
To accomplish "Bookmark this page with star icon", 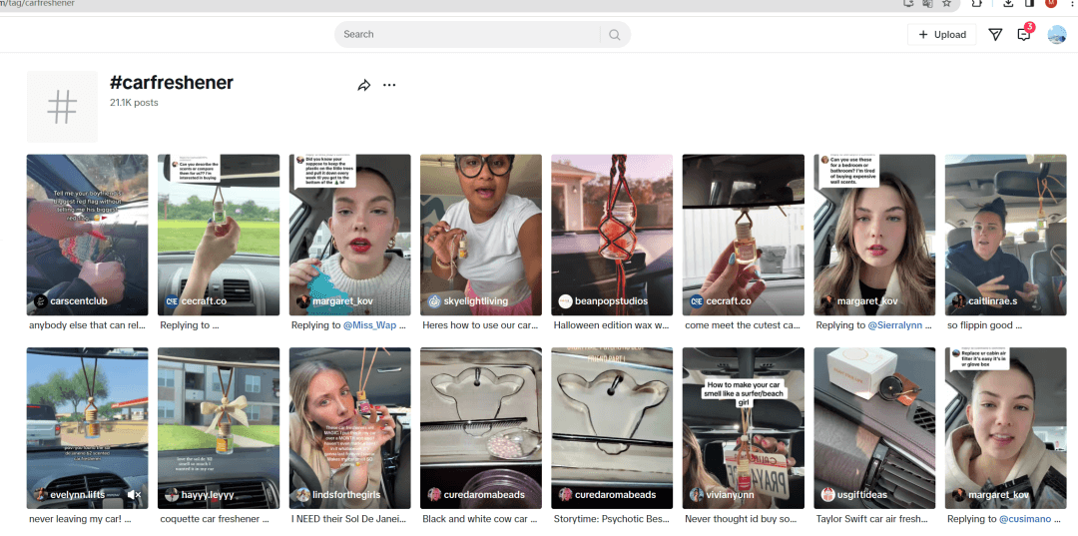I will point(946,4).
